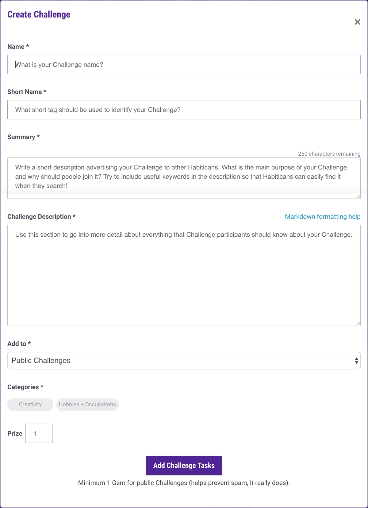Click the Prize label
This screenshot has width=368, height=508.
(15, 433)
